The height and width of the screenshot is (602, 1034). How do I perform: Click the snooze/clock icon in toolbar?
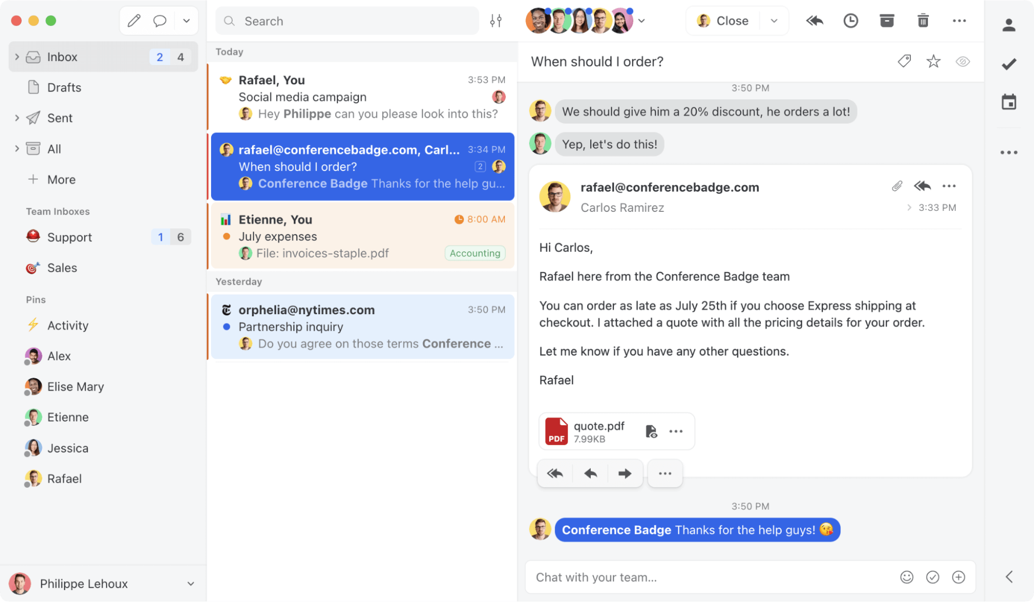point(851,21)
